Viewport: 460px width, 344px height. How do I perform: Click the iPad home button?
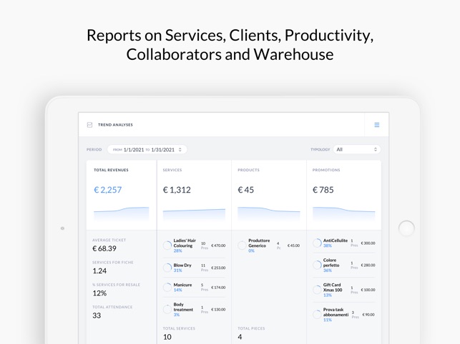[x=406, y=228]
